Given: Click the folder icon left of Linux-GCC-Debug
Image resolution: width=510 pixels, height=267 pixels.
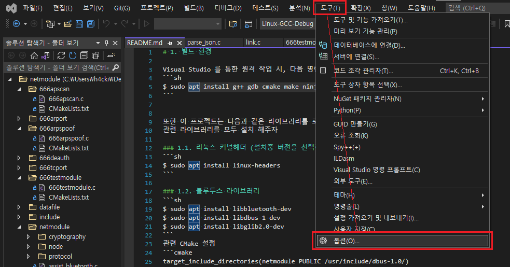Looking at the screenshot, I should point(233,24).
